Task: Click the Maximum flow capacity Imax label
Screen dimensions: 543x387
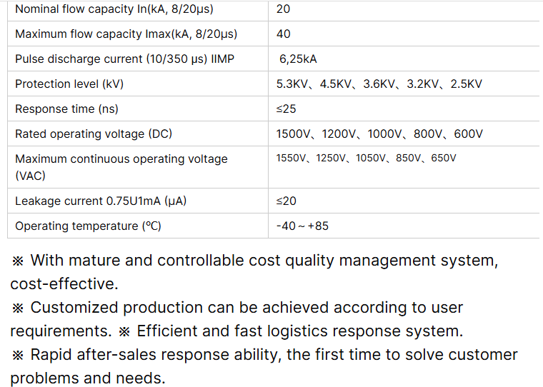Action: coord(126,34)
